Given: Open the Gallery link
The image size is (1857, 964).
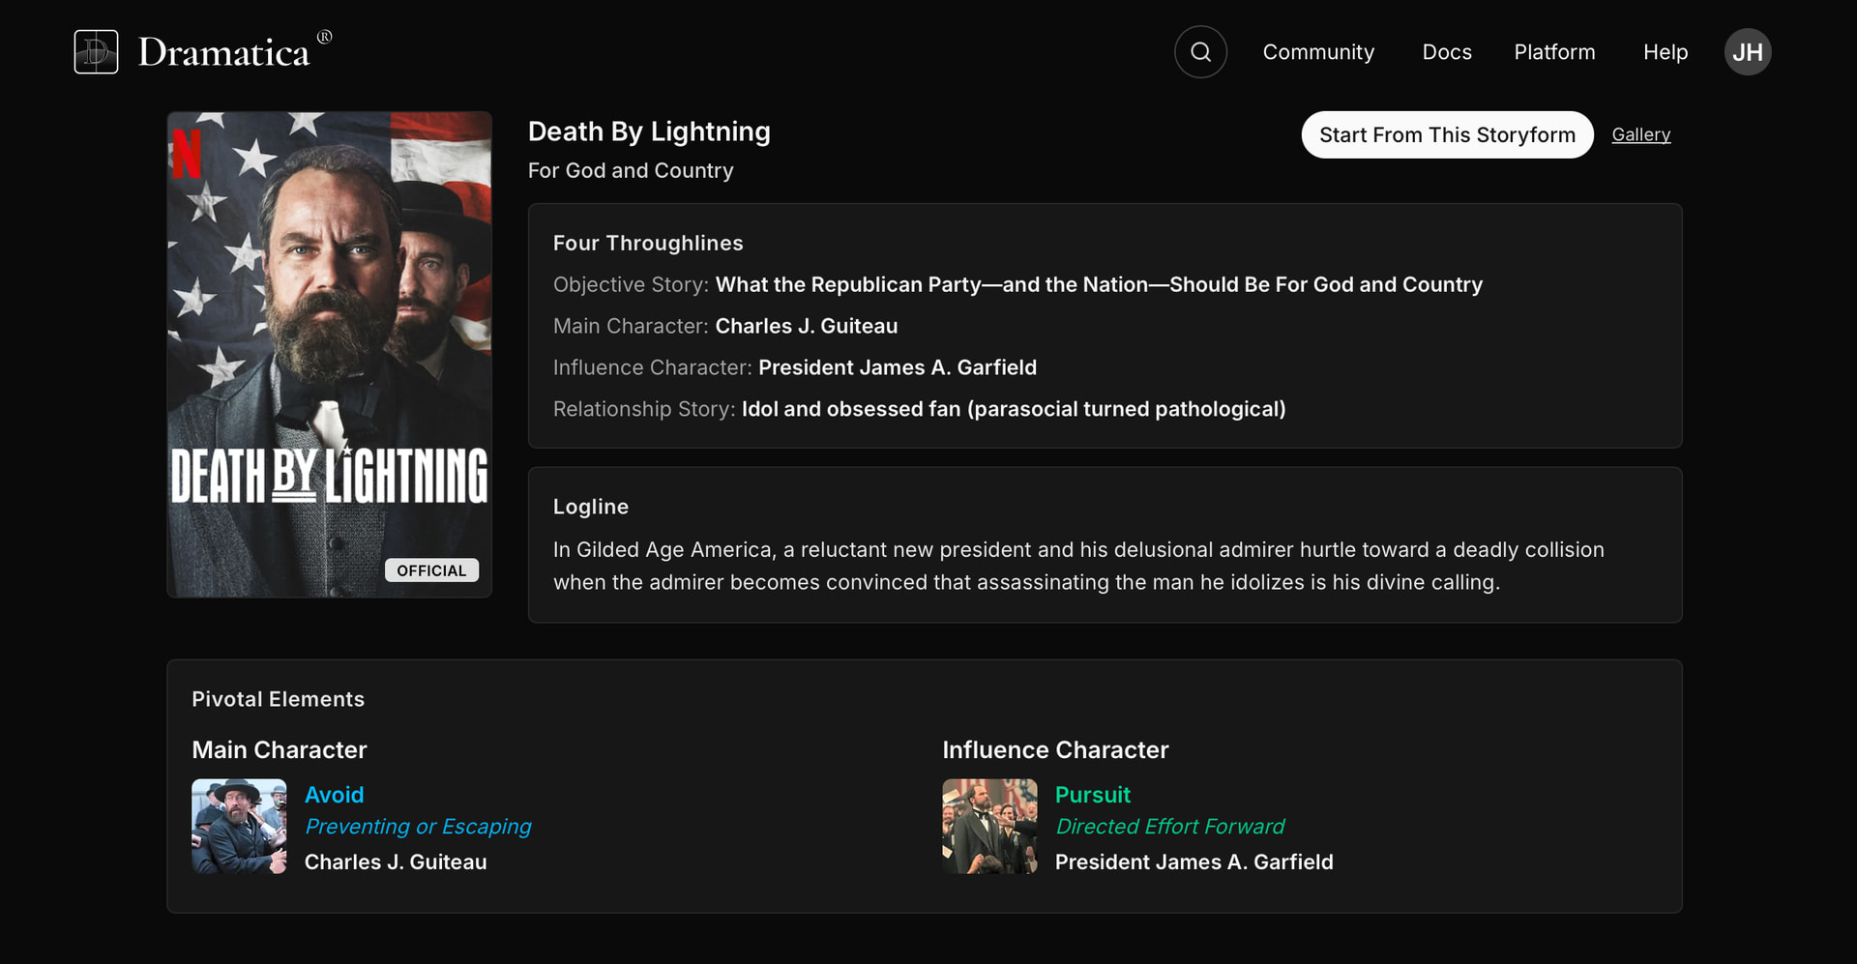Looking at the screenshot, I should click(1640, 135).
